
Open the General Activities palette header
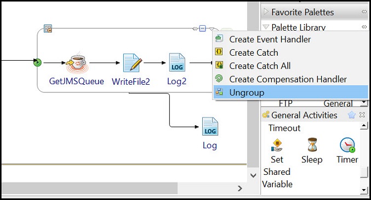(x=315, y=115)
